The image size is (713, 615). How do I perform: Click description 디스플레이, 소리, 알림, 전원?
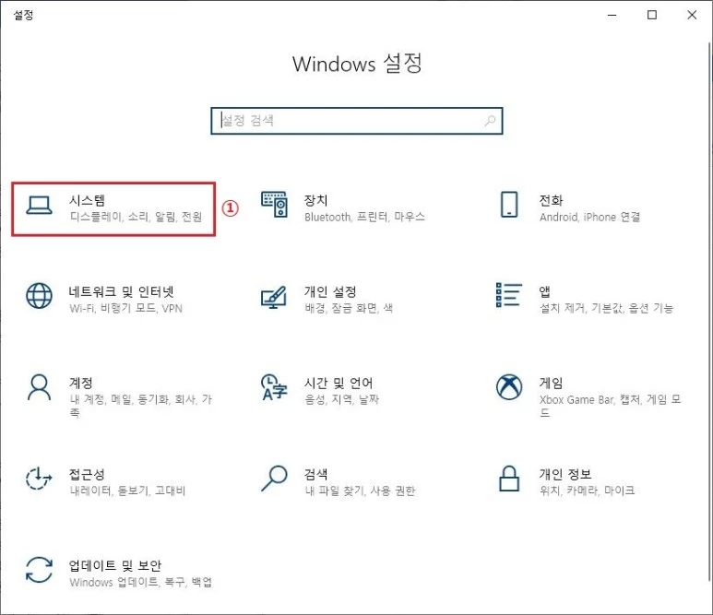point(136,217)
